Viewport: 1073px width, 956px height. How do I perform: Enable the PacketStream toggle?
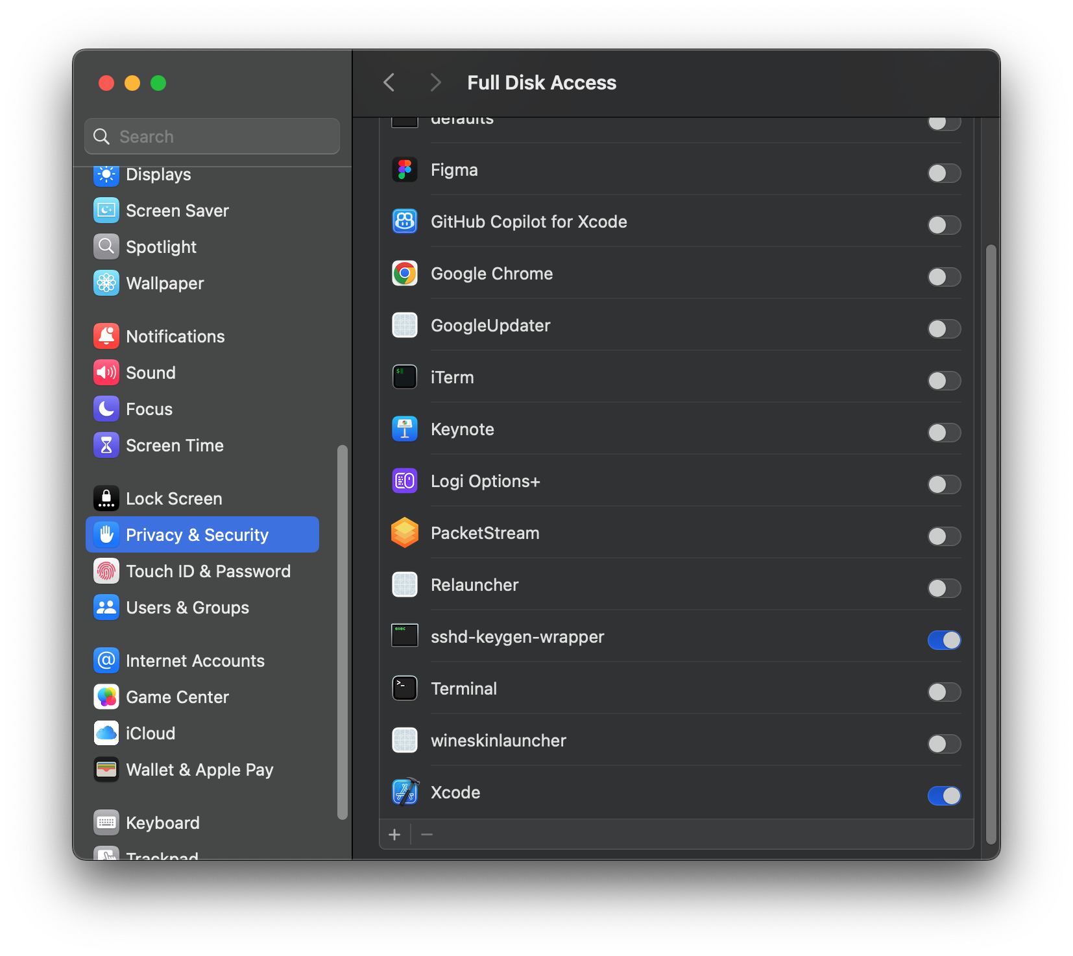pyautogui.click(x=944, y=536)
